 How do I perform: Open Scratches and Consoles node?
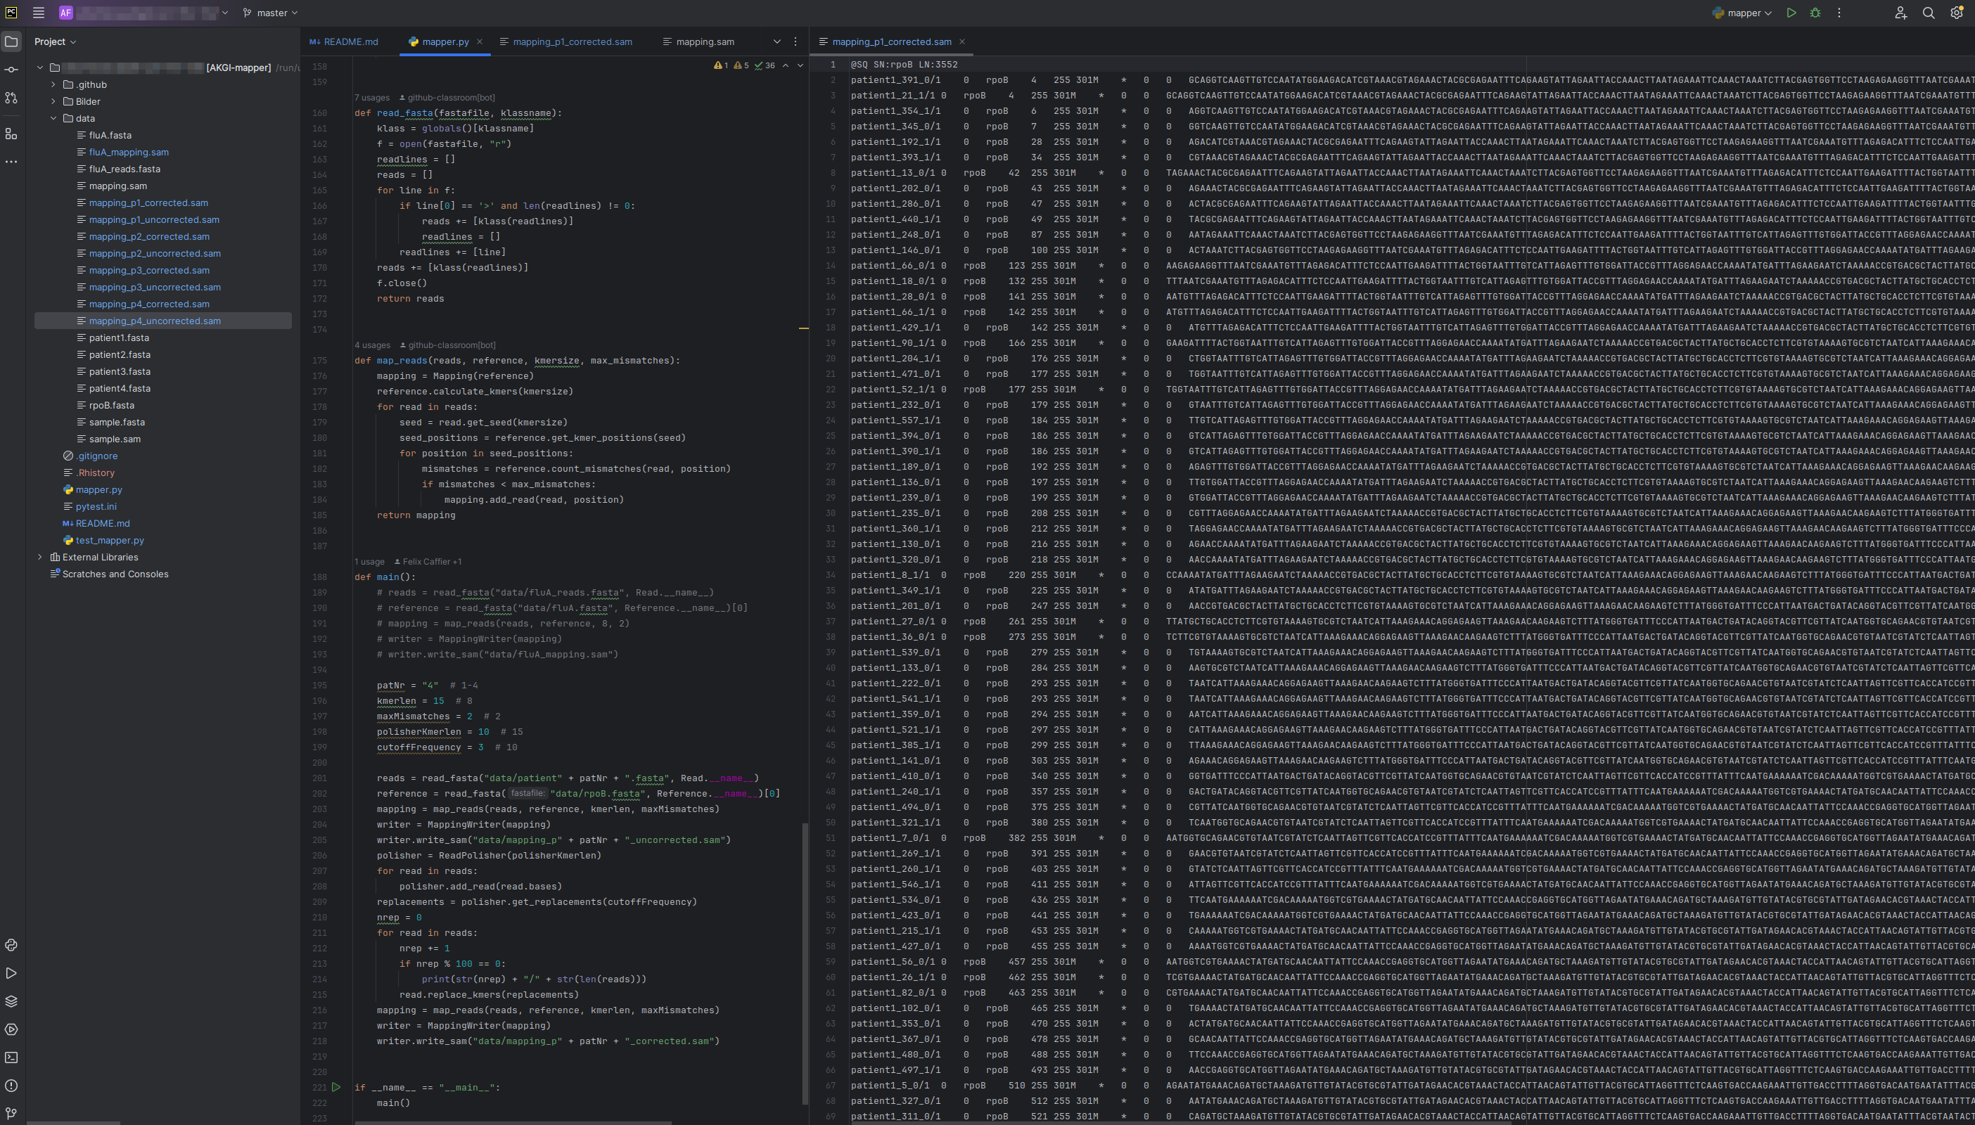pos(115,574)
